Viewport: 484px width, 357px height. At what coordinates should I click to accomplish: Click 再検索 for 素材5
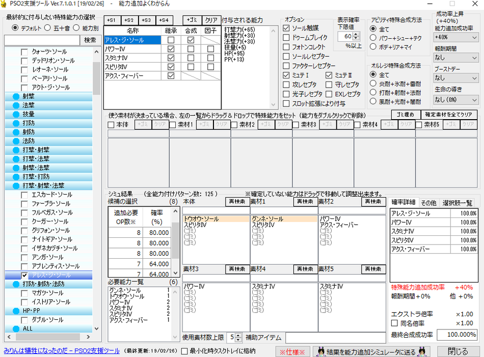click(373, 269)
